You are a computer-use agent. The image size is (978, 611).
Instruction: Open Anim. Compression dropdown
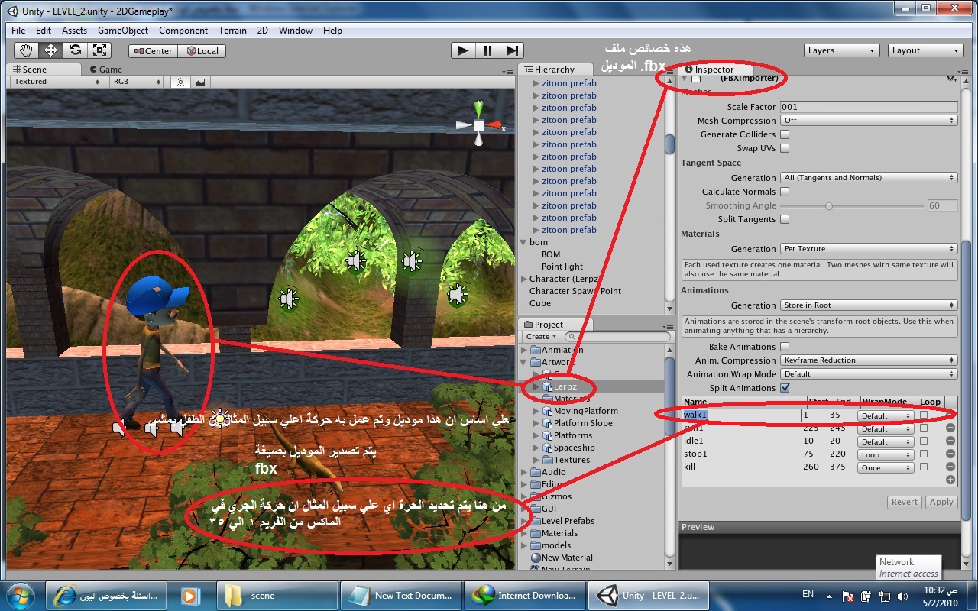(x=869, y=360)
